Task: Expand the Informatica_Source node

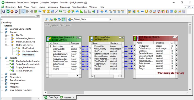Action: [x=6, y=39]
